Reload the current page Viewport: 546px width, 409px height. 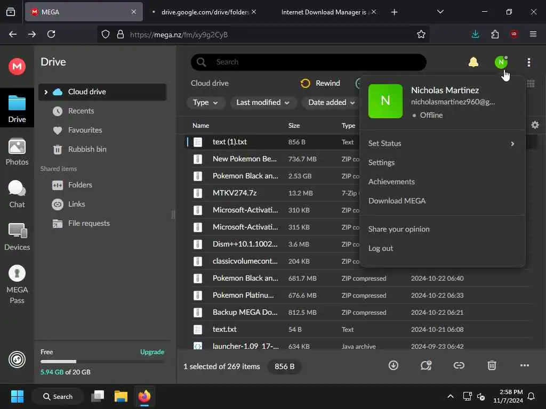pyautogui.click(x=51, y=34)
